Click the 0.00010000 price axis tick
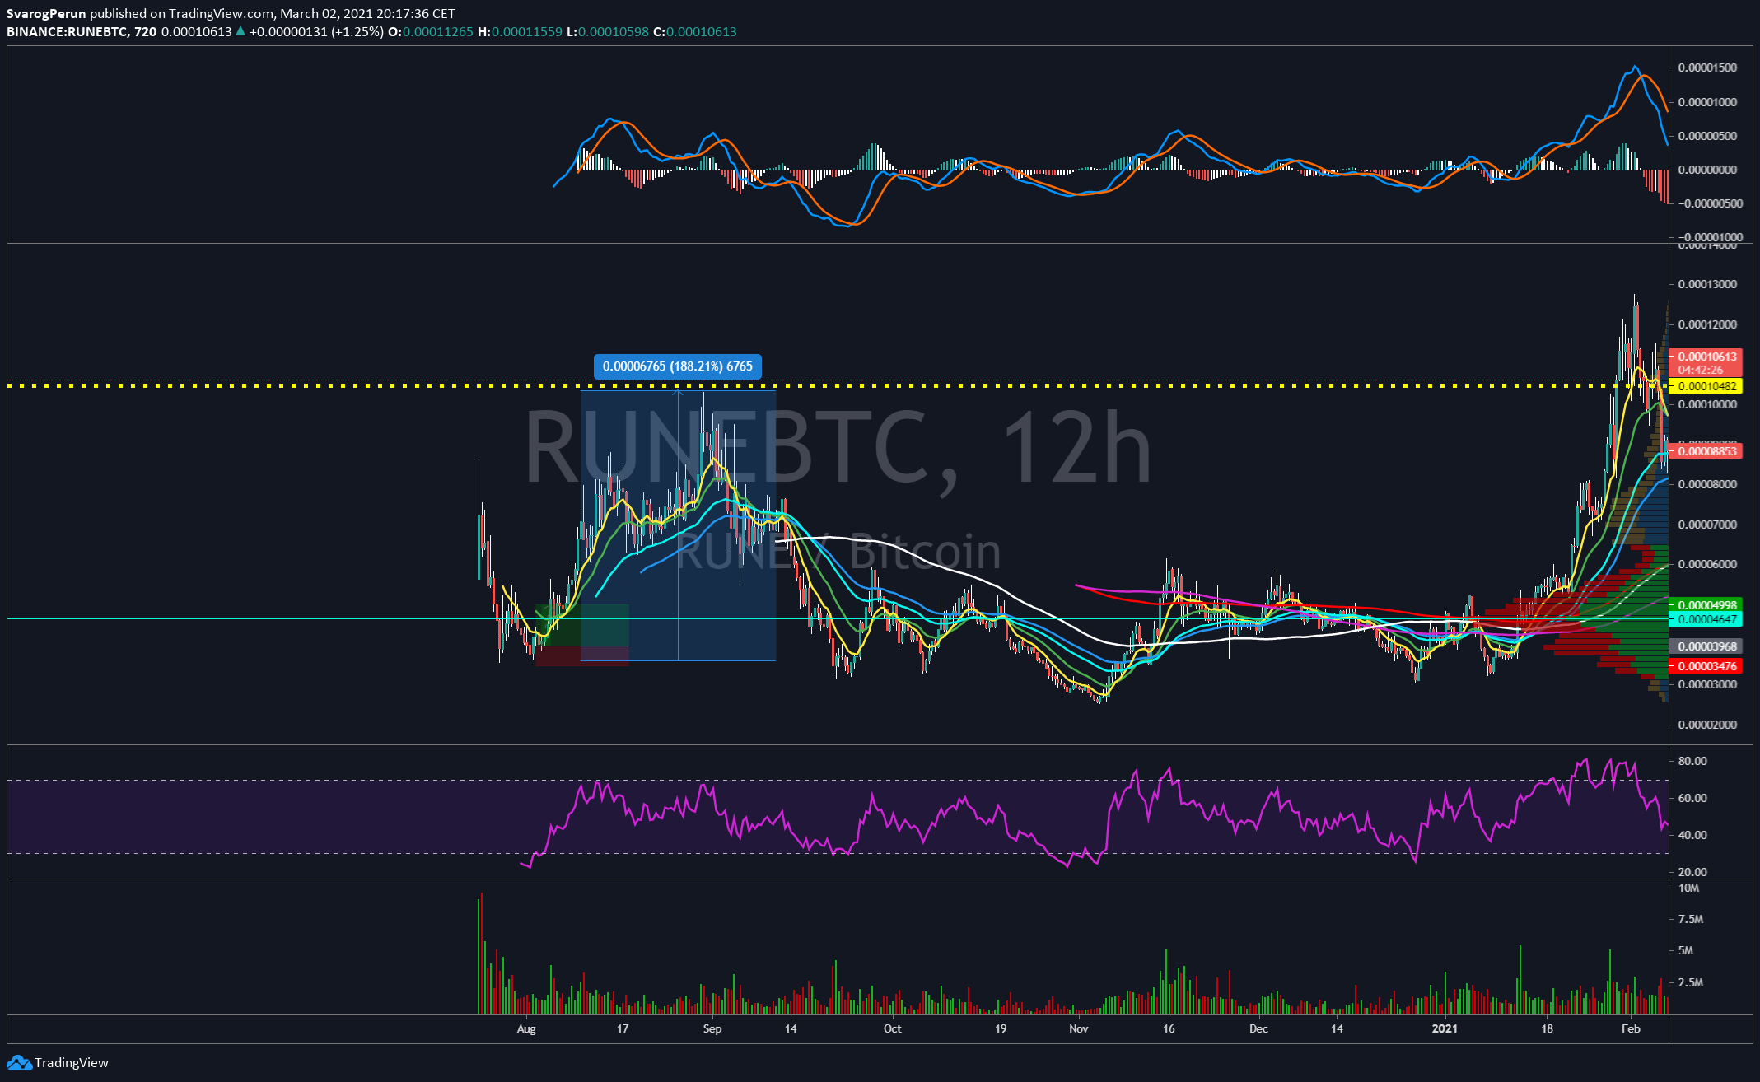 pyautogui.click(x=1707, y=404)
